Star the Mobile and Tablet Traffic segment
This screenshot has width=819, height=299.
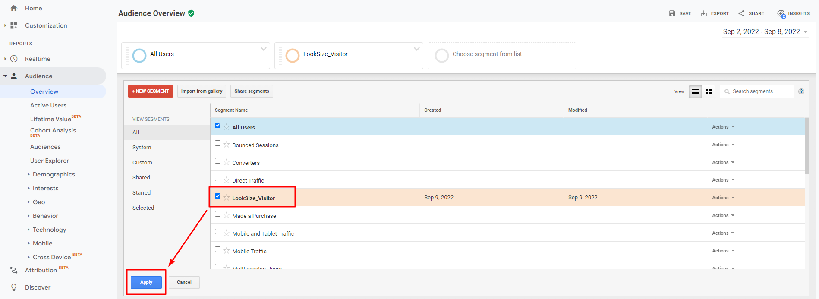[x=227, y=233]
